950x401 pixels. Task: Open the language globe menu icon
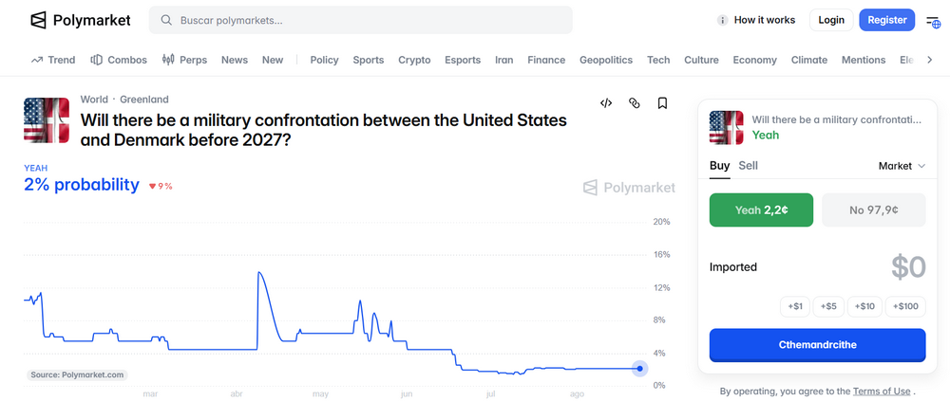[933, 21]
